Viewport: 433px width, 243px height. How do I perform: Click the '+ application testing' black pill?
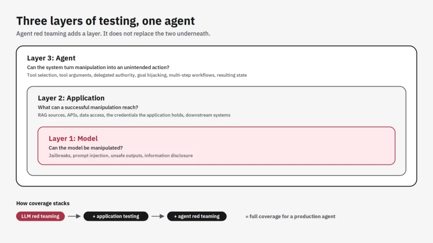click(116, 216)
